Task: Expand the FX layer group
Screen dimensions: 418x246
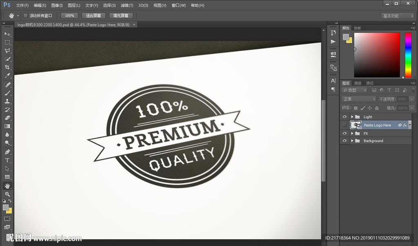Action: [352, 133]
